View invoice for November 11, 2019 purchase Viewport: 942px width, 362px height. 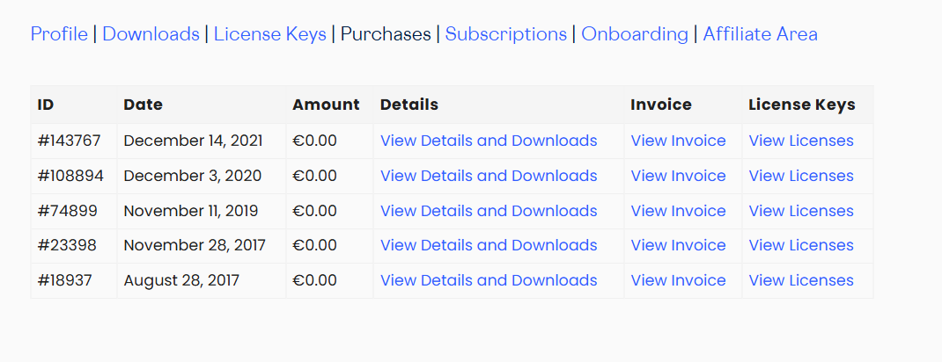point(678,211)
